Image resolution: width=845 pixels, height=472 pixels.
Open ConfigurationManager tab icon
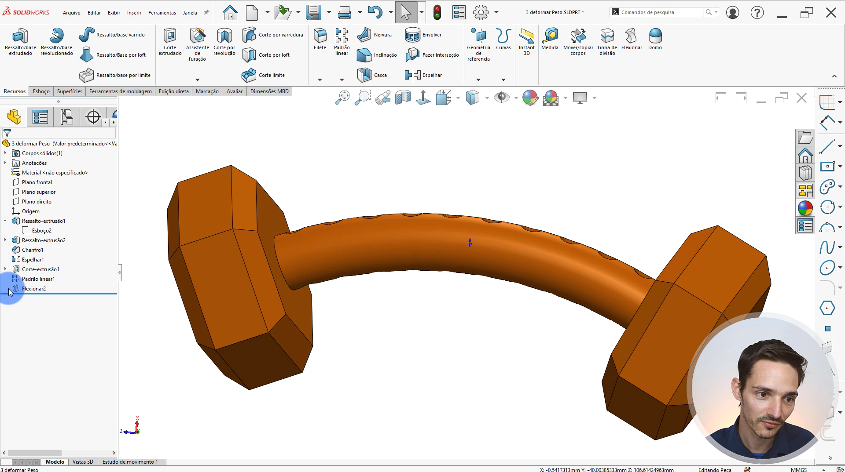click(66, 117)
